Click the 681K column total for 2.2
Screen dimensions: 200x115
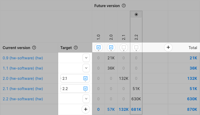pos(136,109)
